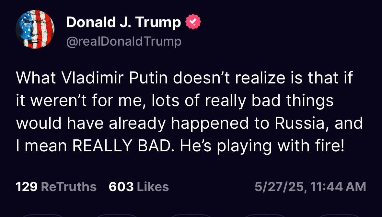Tap the Reply action button at bottom edge
Image resolution: width=382 pixels, height=217 pixels.
[43, 215]
